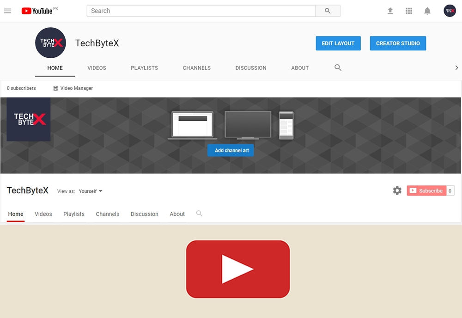
Task: Open the notifications bell
Action: tap(427, 11)
